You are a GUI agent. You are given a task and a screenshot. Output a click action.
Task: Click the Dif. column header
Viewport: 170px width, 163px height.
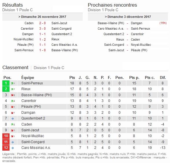pos(163,77)
